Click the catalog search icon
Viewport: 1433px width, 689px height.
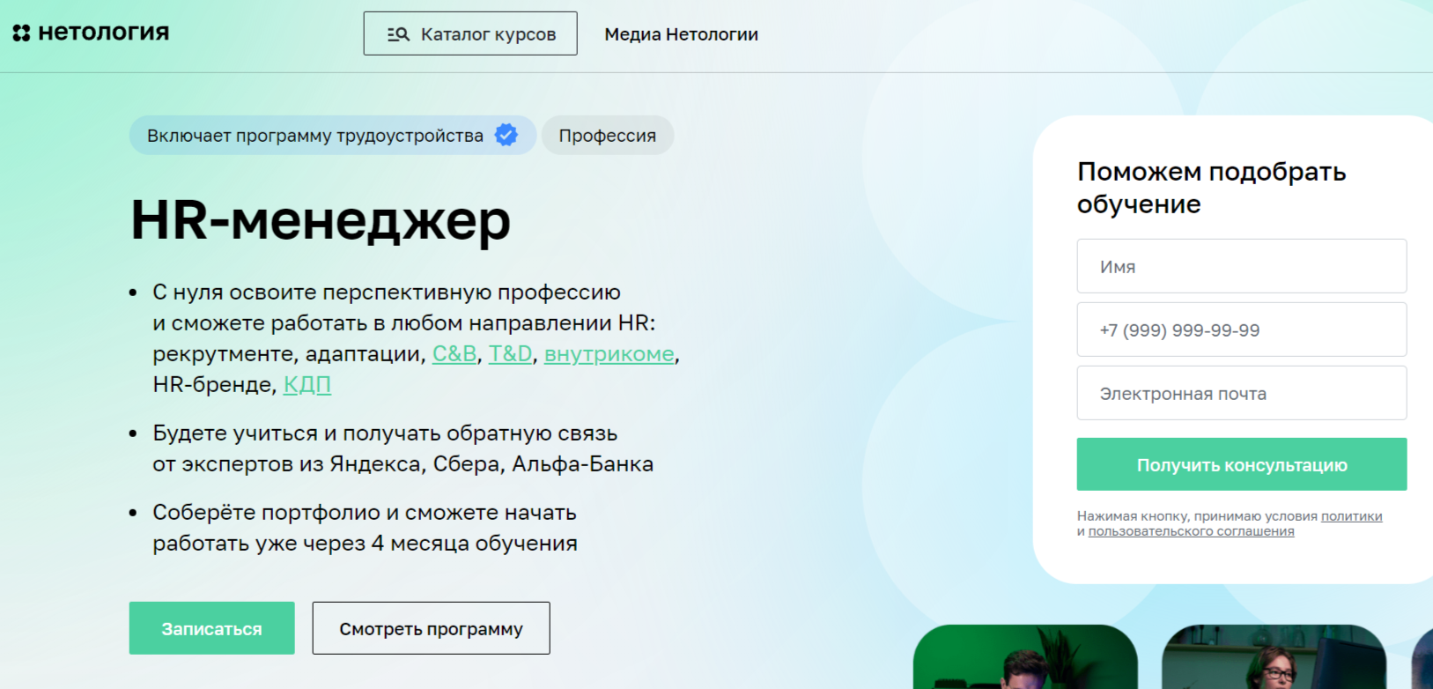pyautogui.click(x=398, y=34)
